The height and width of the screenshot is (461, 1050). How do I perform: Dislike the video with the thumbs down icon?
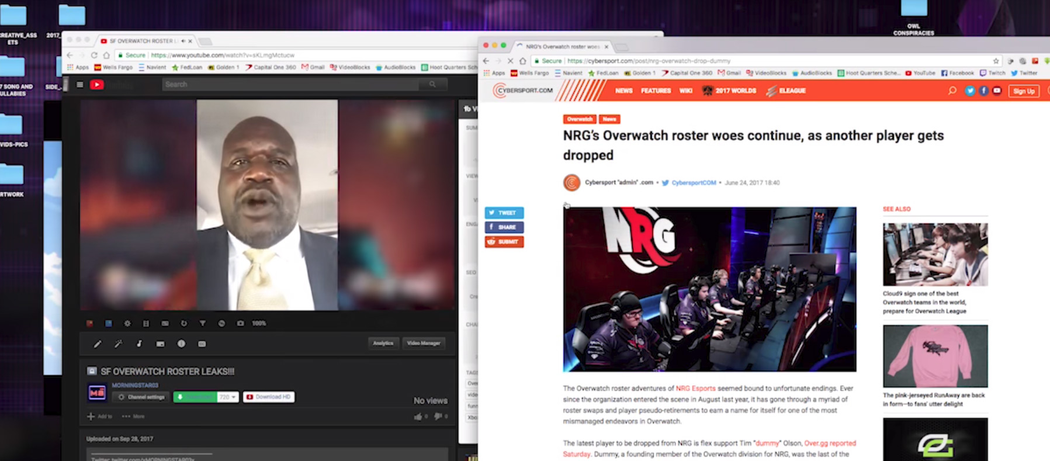point(438,417)
